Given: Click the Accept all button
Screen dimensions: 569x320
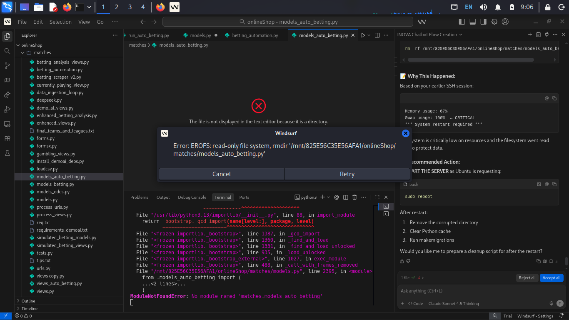Looking at the screenshot, I should click(552, 277).
